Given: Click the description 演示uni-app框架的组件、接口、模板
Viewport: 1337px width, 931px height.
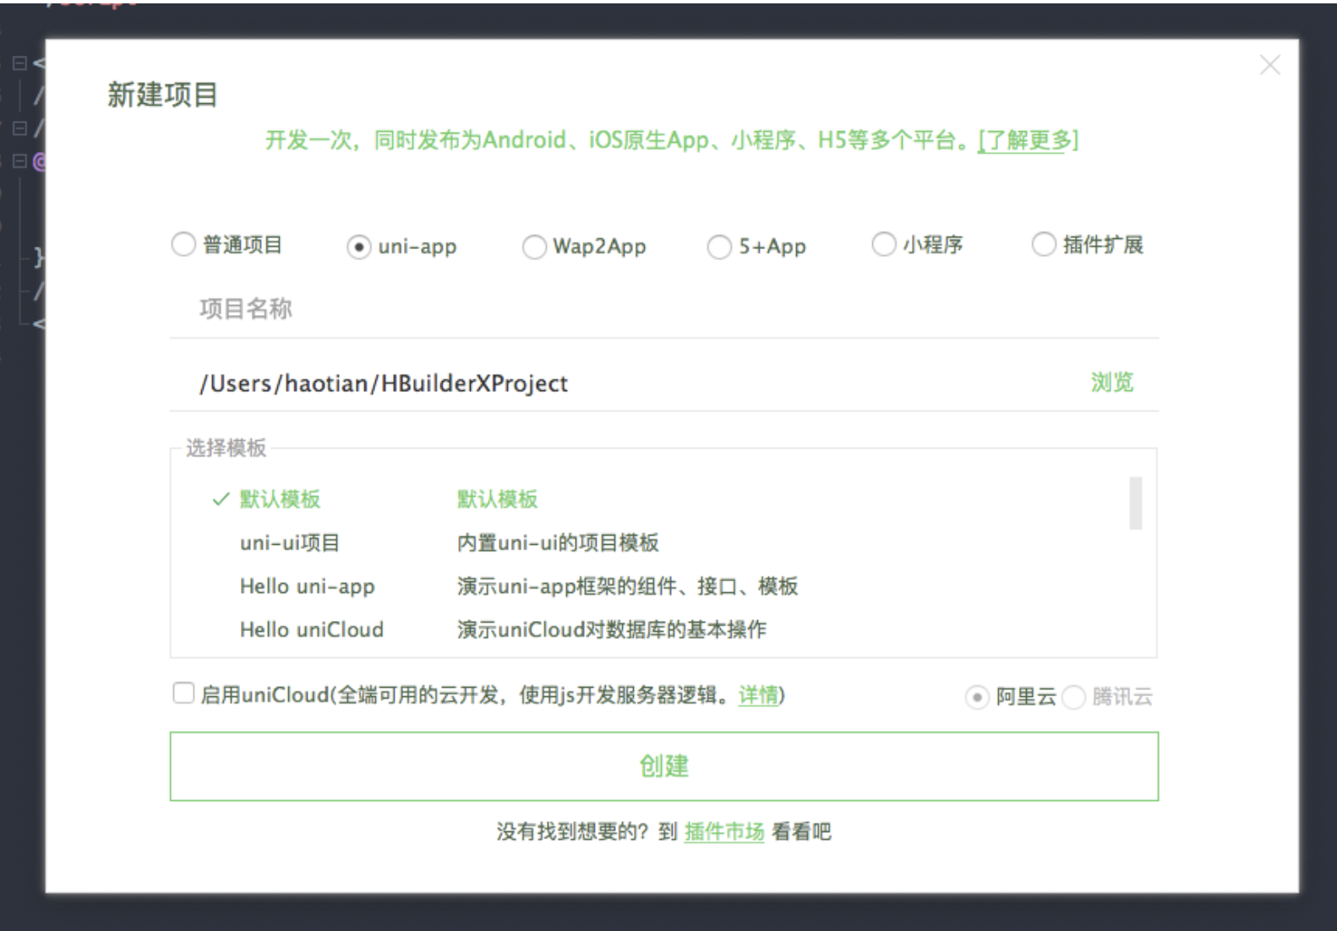Looking at the screenshot, I should click(x=628, y=586).
